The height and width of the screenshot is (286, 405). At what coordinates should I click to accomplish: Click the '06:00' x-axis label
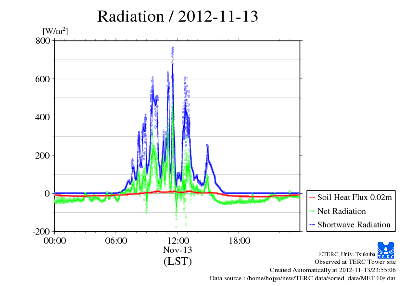(116, 241)
